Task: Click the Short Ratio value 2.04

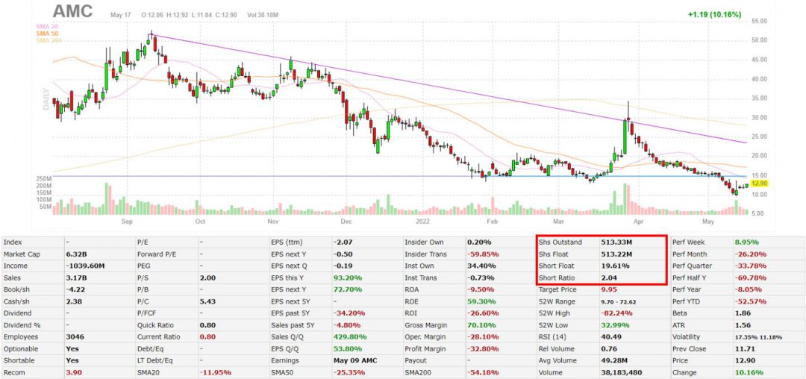Action: pos(607,278)
